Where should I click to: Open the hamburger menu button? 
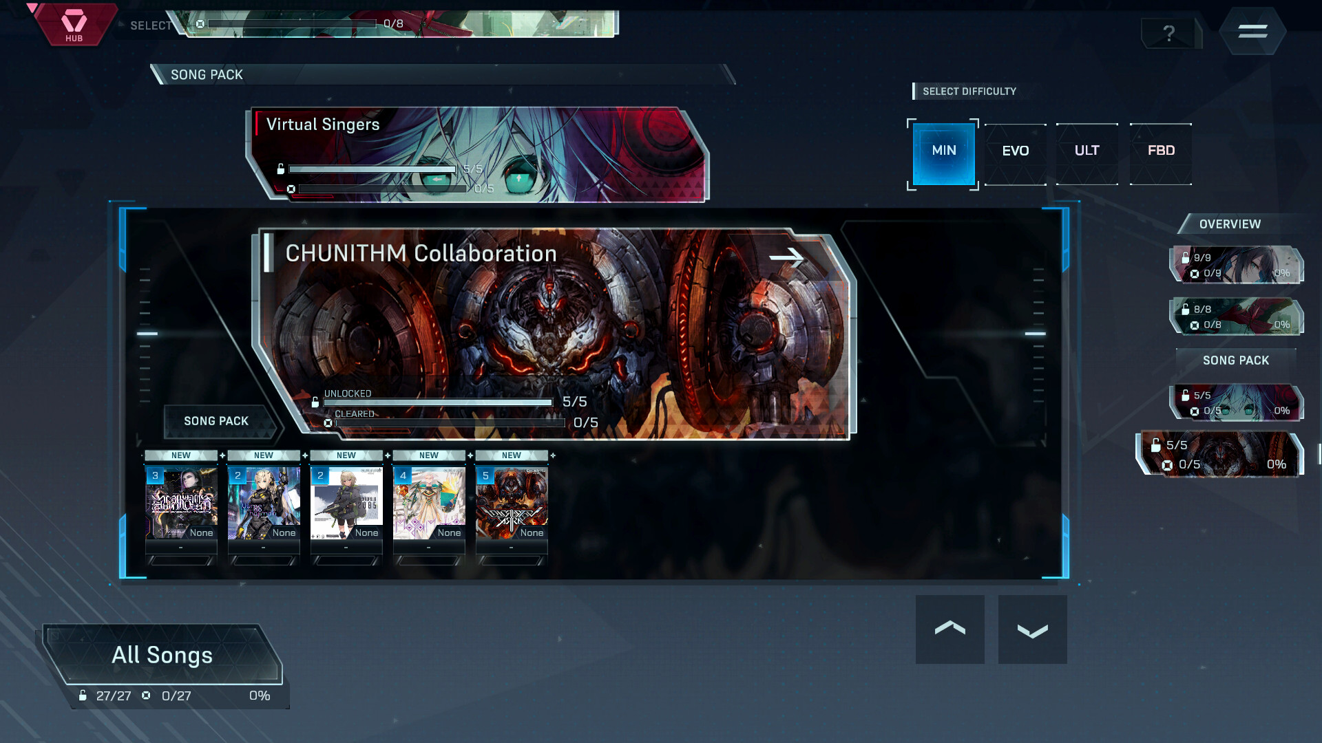[x=1252, y=31]
